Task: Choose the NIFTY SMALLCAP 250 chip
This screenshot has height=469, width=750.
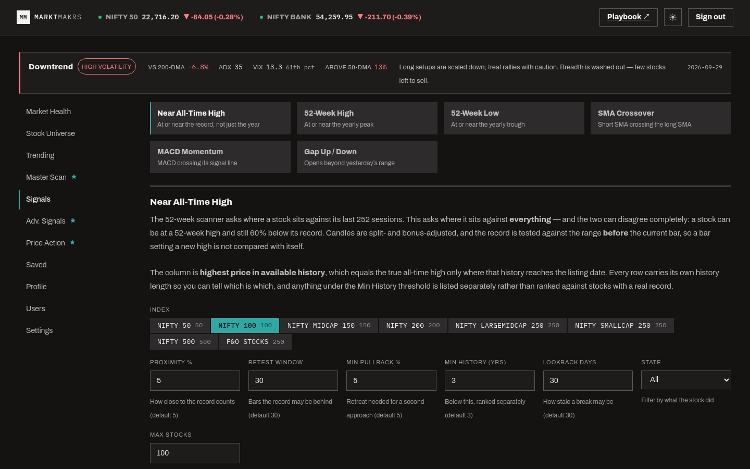Action: click(x=621, y=325)
